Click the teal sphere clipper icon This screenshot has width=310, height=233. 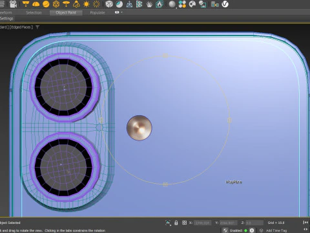[x=119, y=4]
